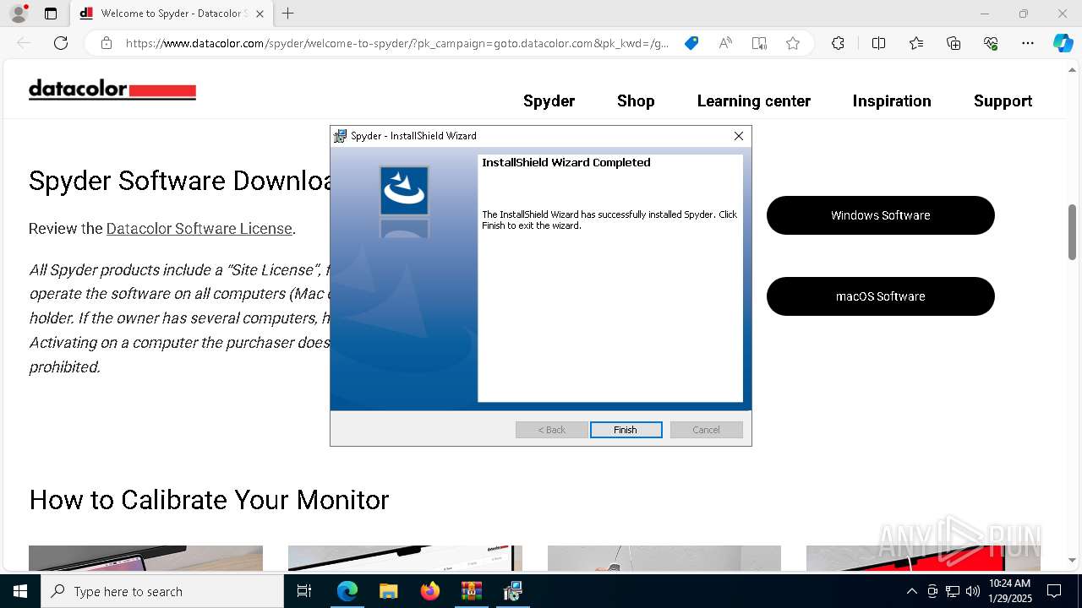Open the macOS Software download button
The width and height of the screenshot is (1082, 608).
[880, 296]
